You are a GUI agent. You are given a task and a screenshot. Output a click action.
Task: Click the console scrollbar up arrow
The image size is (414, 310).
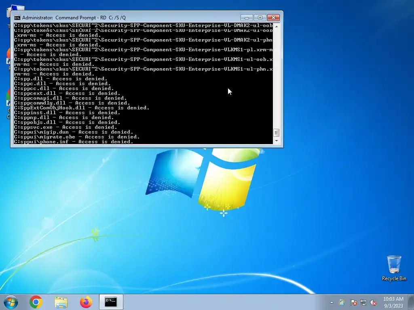pyautogui.click(x=276, y=26)
